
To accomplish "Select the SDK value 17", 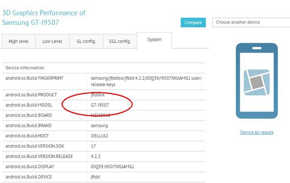I will click(93, 146).
